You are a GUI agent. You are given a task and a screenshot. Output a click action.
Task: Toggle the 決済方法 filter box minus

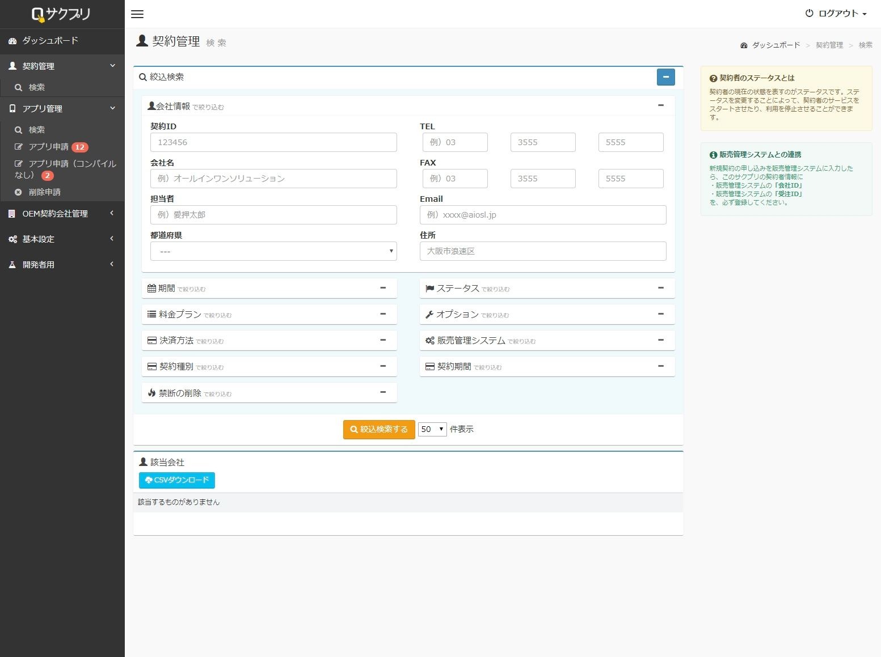383,340
